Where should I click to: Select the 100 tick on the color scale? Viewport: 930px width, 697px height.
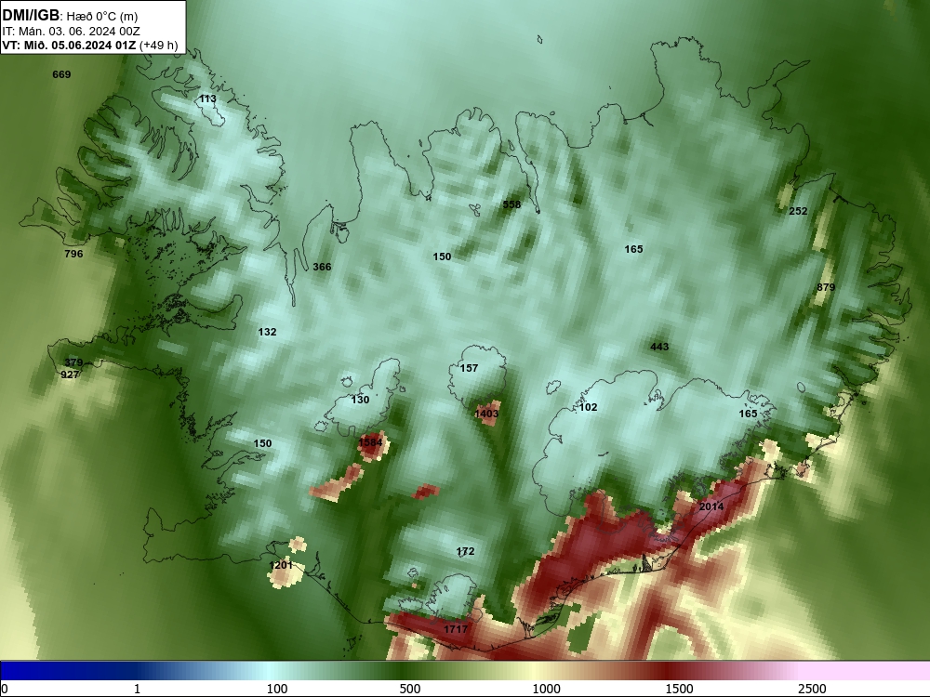277,689
